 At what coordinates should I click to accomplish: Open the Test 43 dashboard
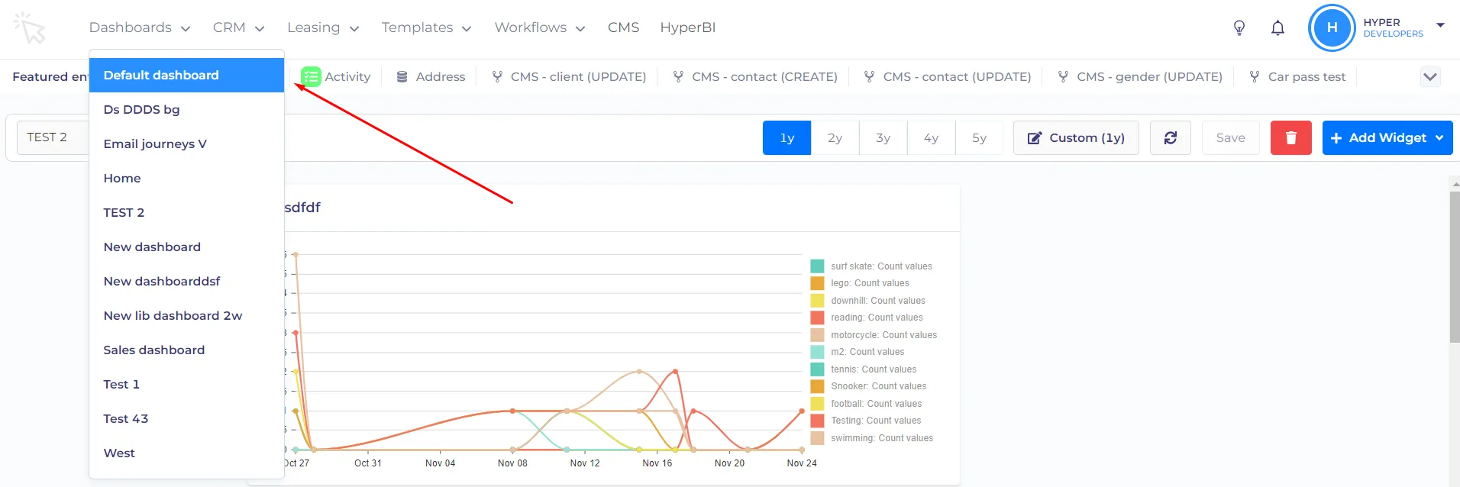click(x=186, y=418)
